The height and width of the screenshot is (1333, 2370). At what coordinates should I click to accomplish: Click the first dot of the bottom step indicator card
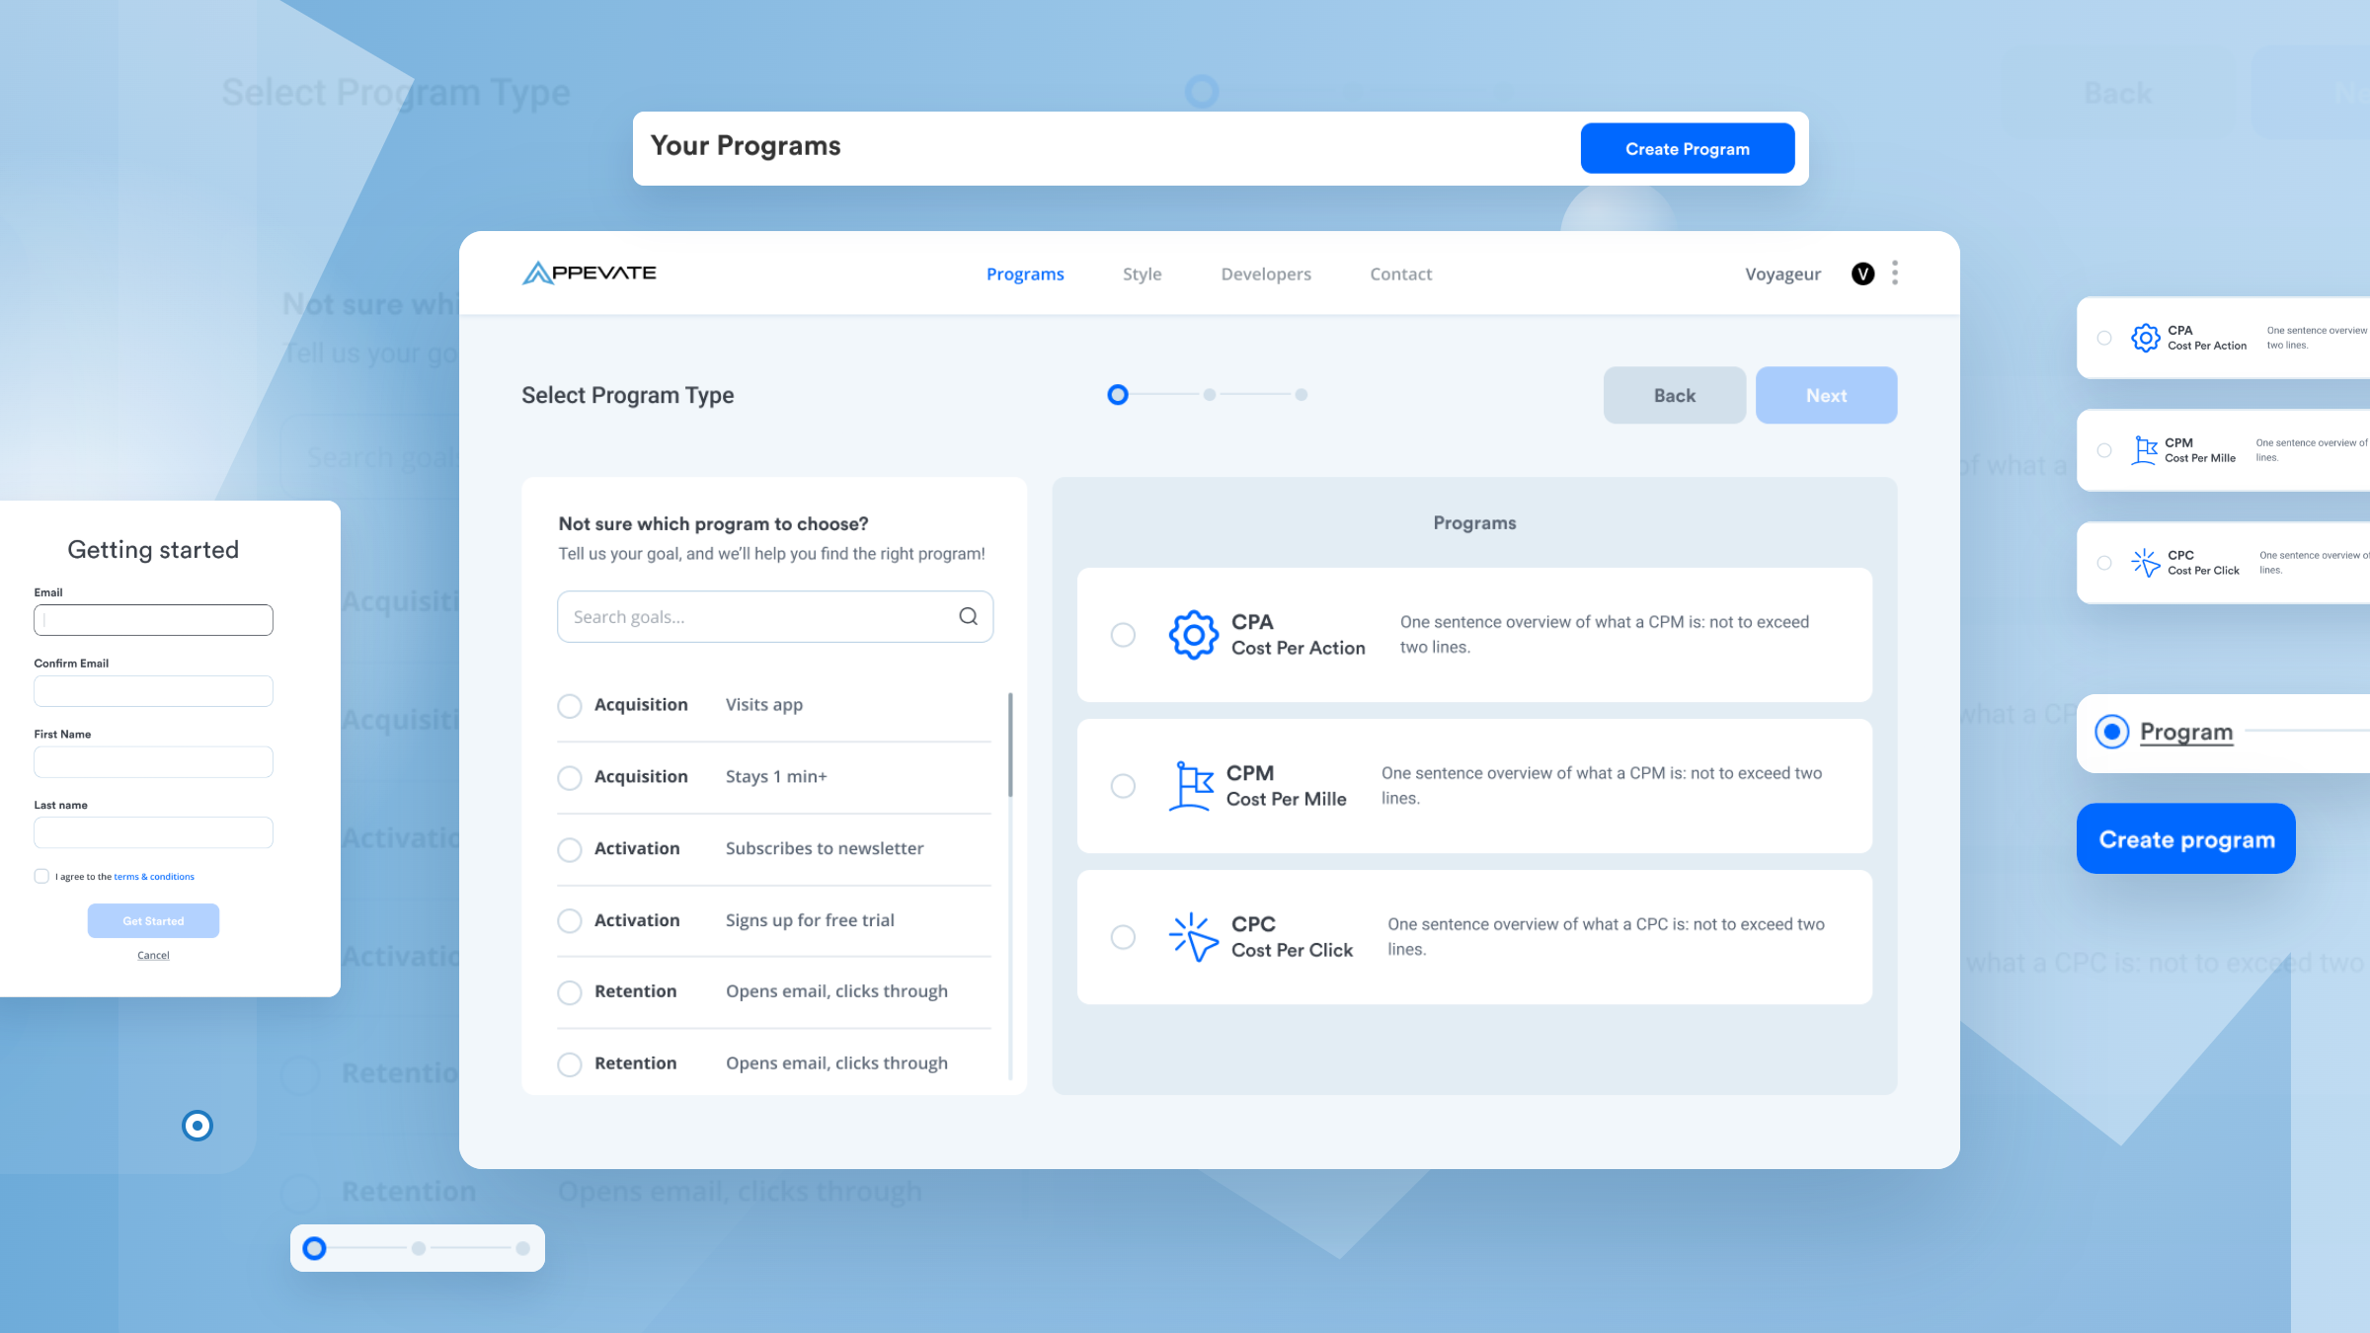(x=314, y=1248)
